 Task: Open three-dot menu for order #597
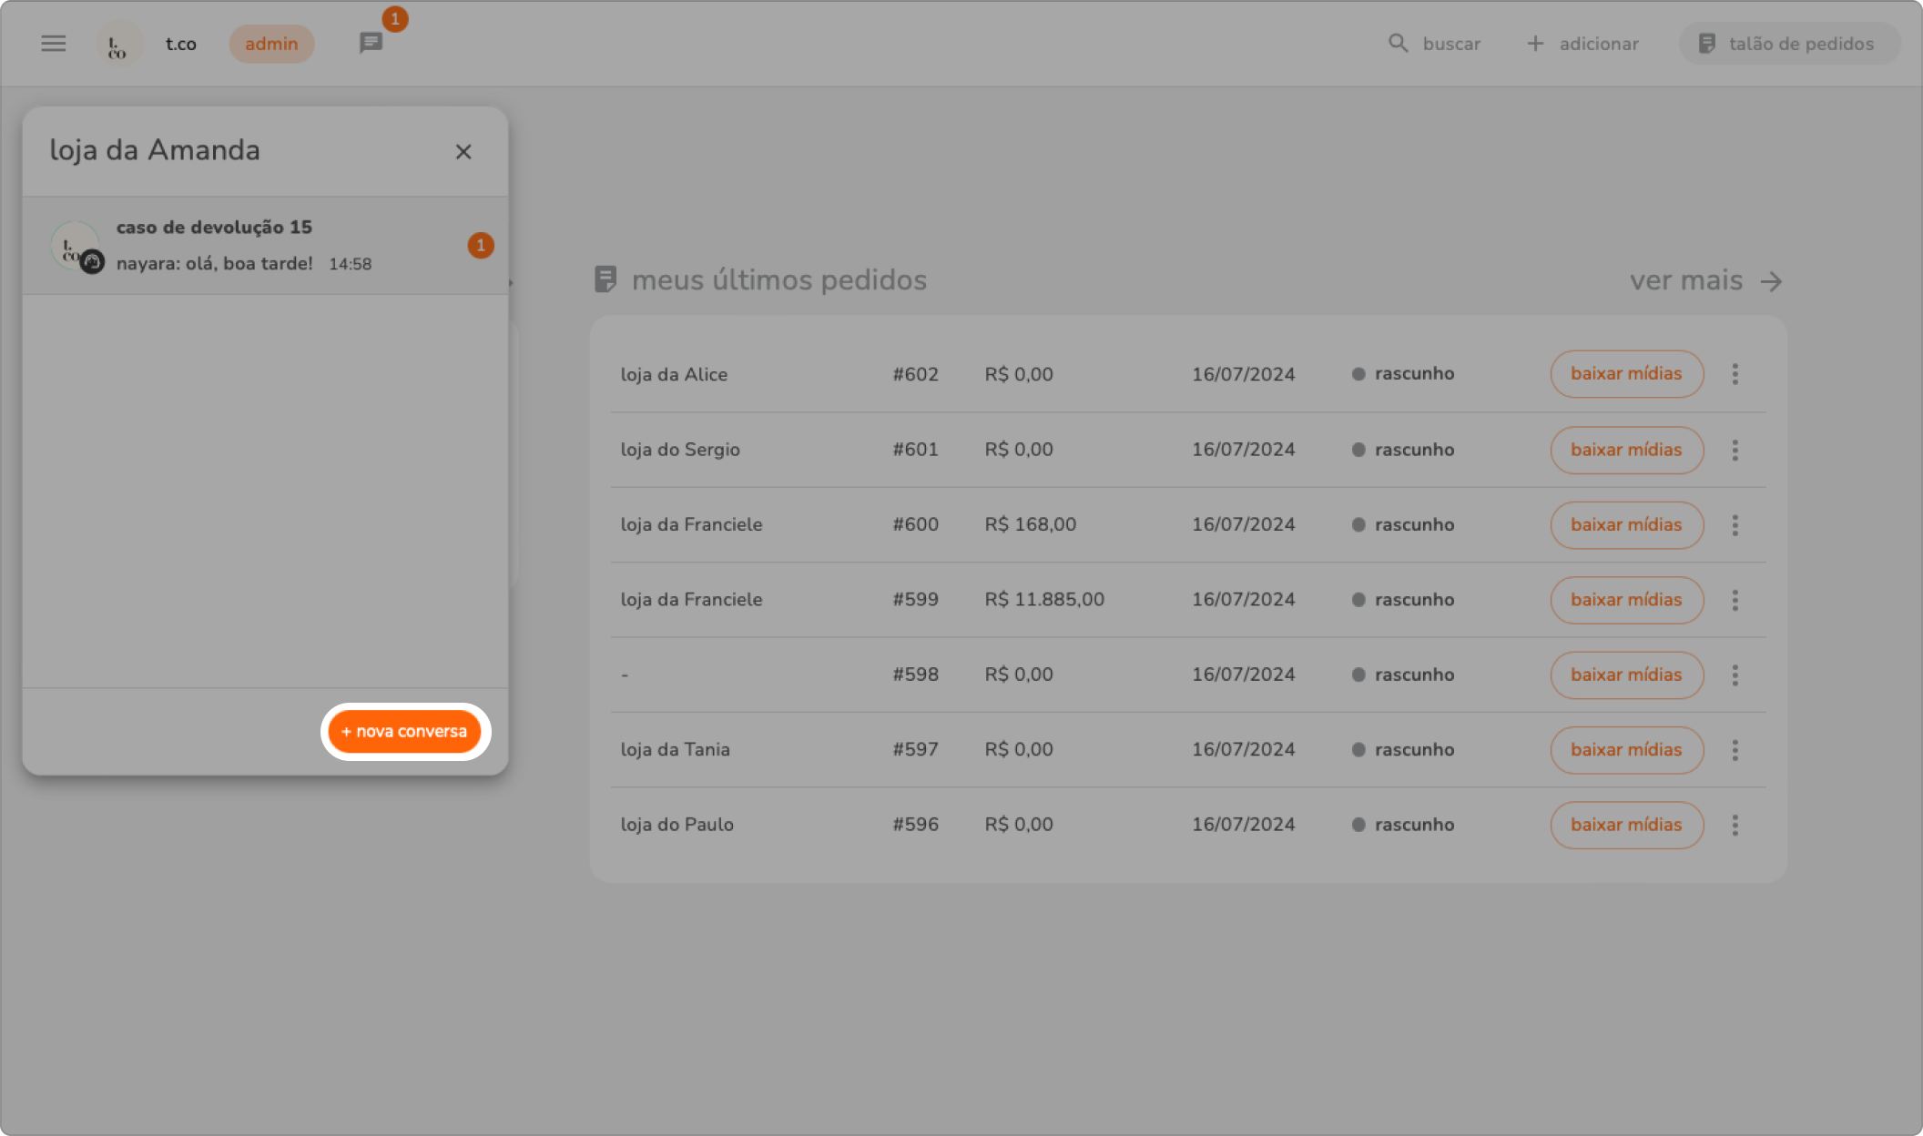pos(1735,750)
